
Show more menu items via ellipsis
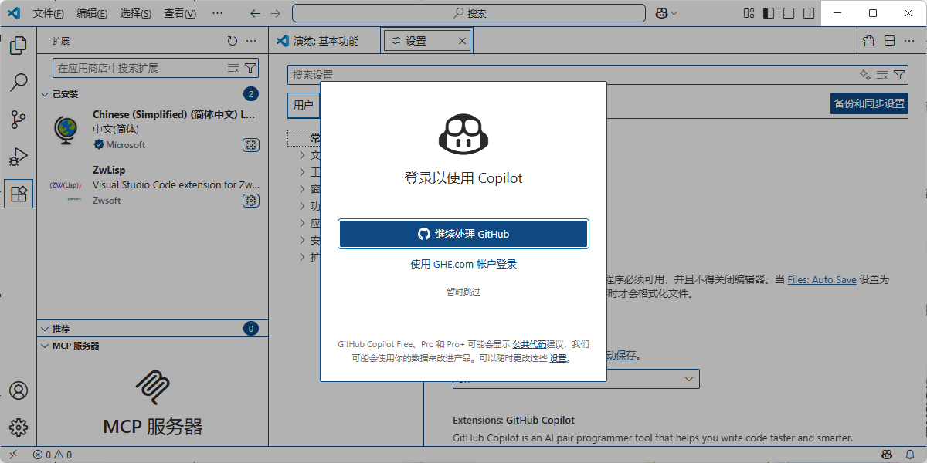tap(217, 13)
